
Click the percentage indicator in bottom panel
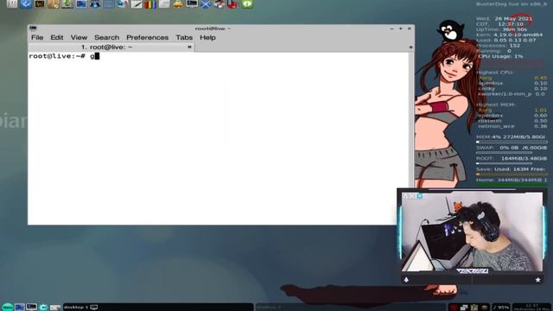pyautogui.click(x=500, y=308)
